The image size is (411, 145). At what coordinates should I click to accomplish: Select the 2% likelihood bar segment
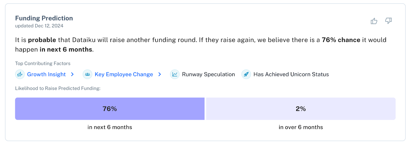pos(301,109)
